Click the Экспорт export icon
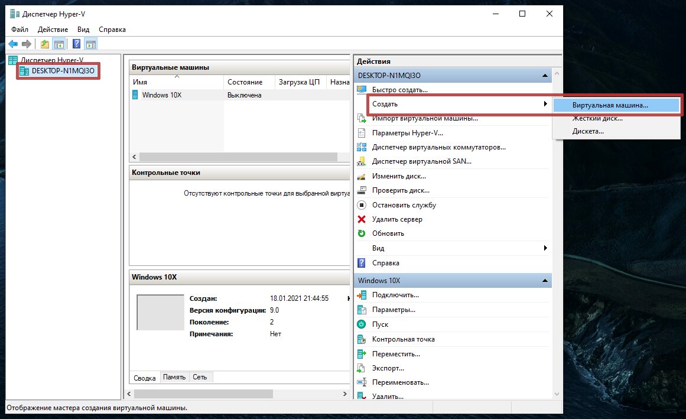Screen dimensions: 686x419 (362, 368)
